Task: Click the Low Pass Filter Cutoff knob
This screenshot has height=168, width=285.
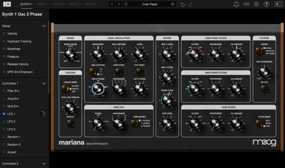Action: 195,54
